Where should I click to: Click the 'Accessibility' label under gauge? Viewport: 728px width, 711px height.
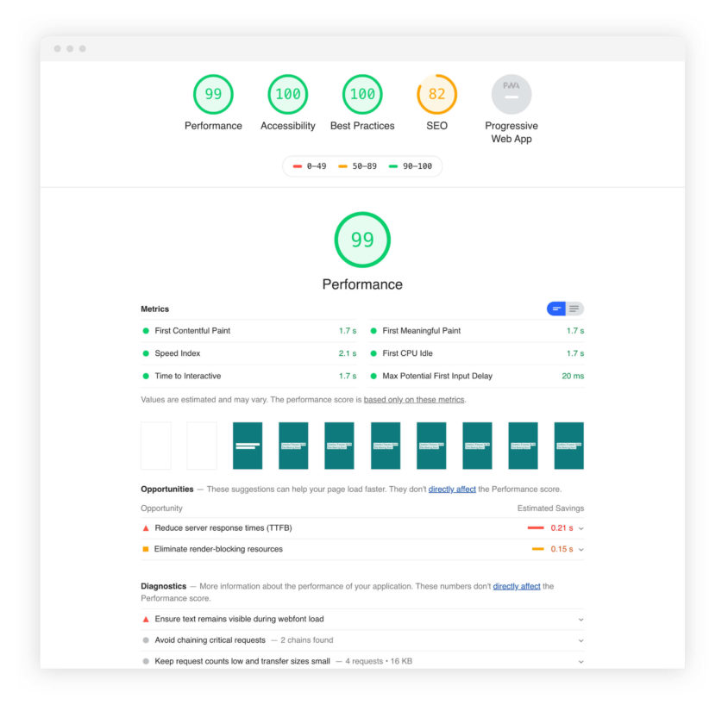point(288,126)
